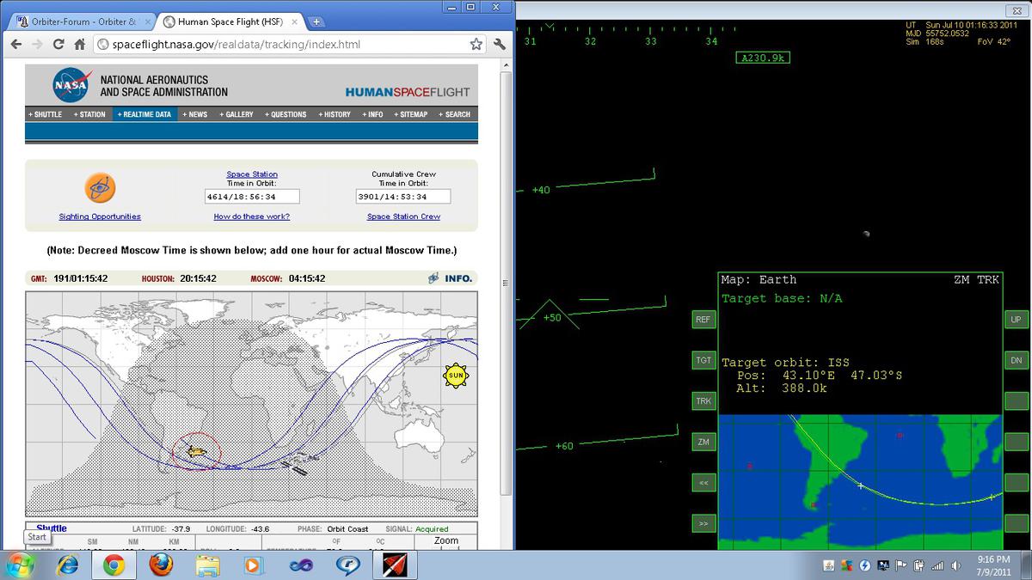The image size is (1032, 580).
Task: Click the Windows Start orb
Action: coord(19,565)
